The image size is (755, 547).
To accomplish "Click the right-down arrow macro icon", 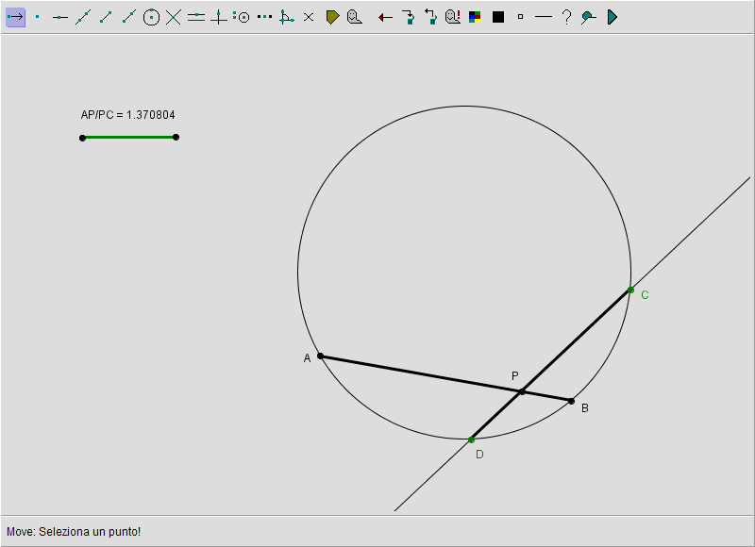I will click(409, 17).
